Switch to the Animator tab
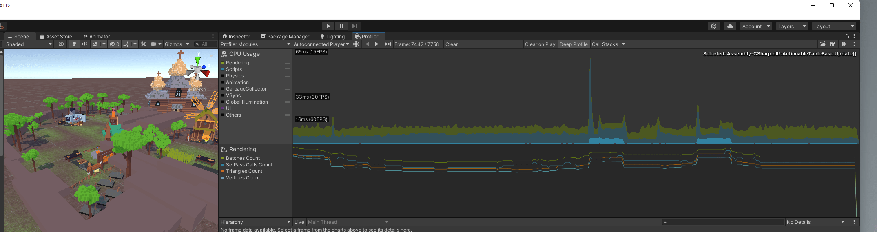This screenshot has width=877, height=232. 96,36
